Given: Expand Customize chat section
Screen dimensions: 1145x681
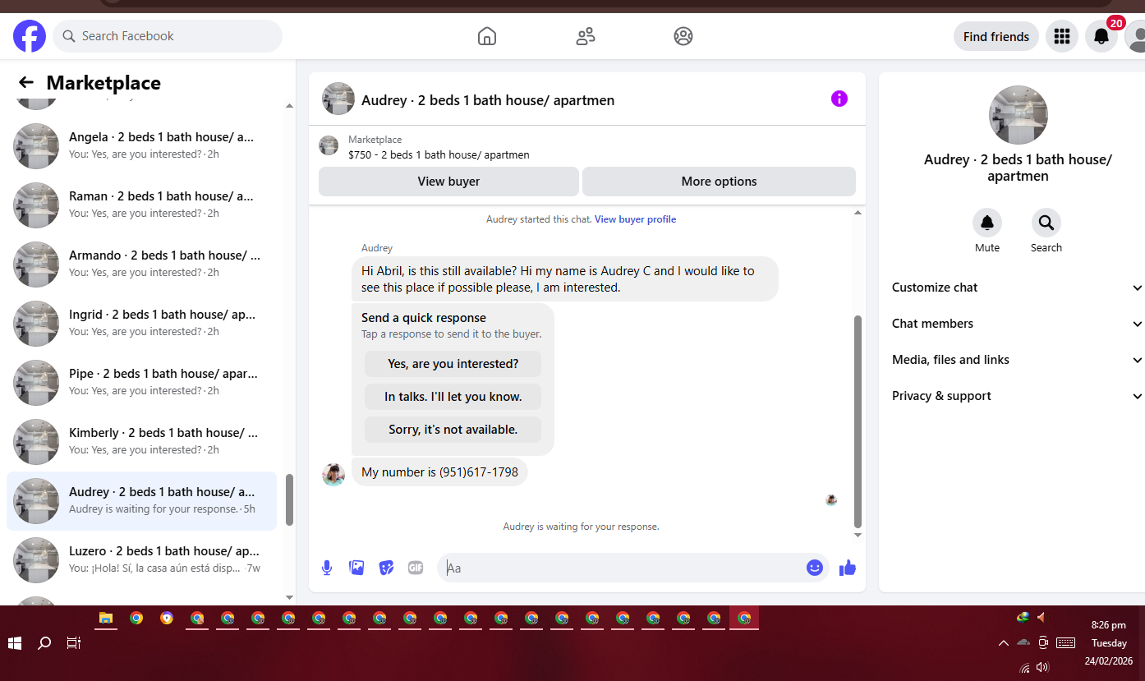Looking at the screenshot, I should coord(1017,288).
